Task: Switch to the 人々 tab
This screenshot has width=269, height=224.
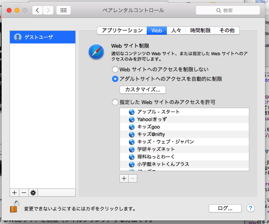Action: tap(176, 31)
